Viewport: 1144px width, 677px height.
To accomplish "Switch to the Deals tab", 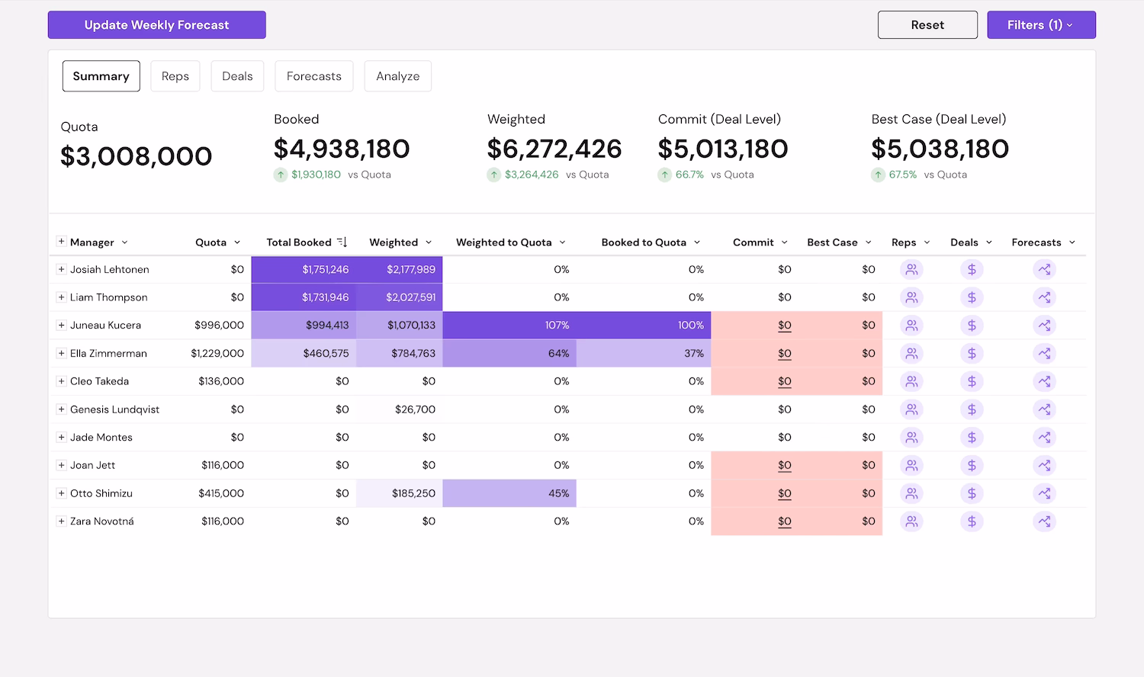I will 237,75.
